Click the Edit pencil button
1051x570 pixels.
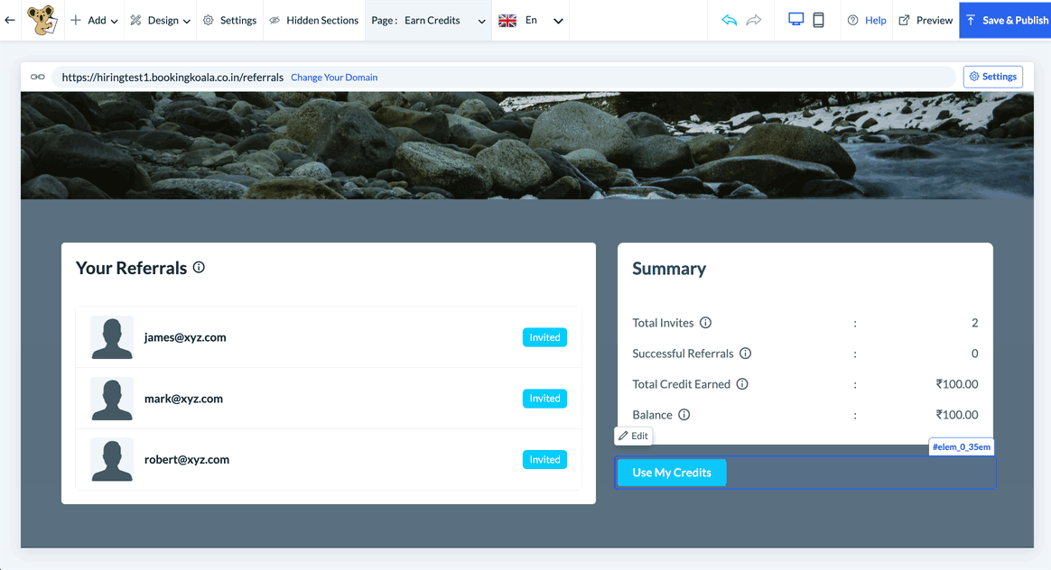634,436
